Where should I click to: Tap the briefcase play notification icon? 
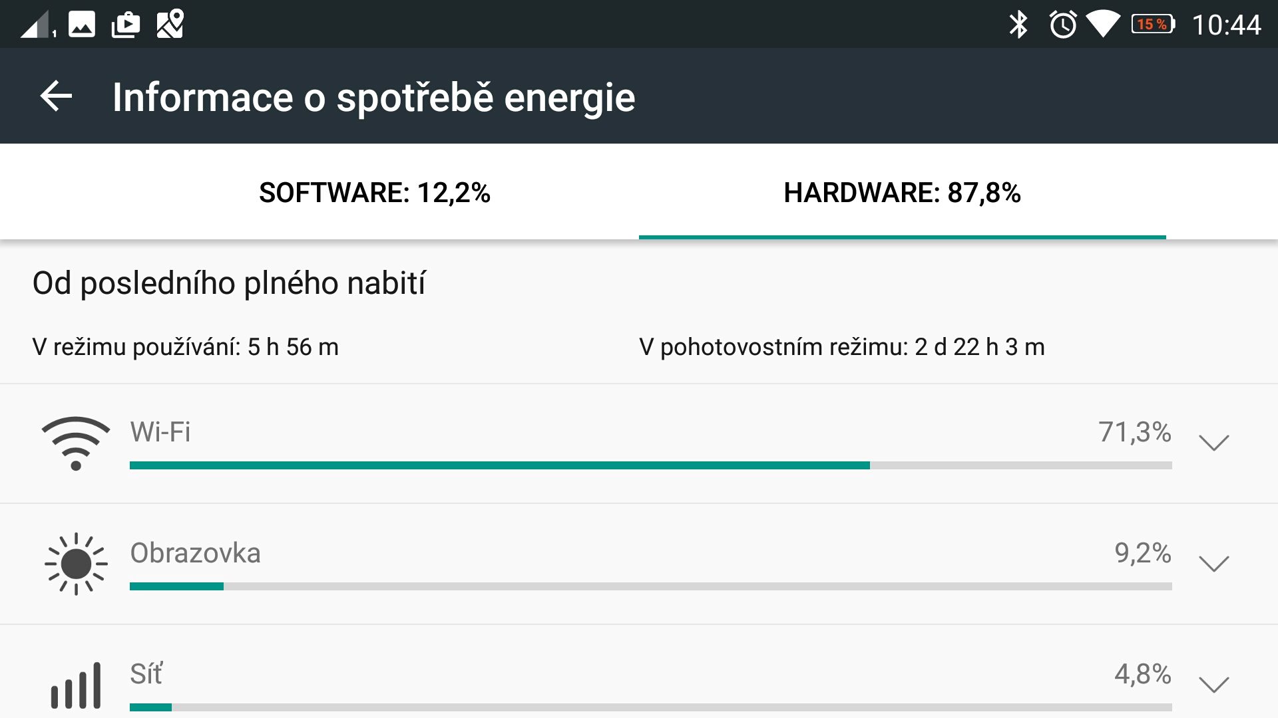126,25
